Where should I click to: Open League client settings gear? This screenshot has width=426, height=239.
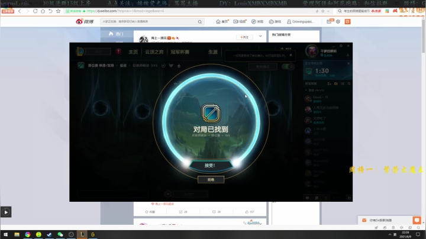341,46
